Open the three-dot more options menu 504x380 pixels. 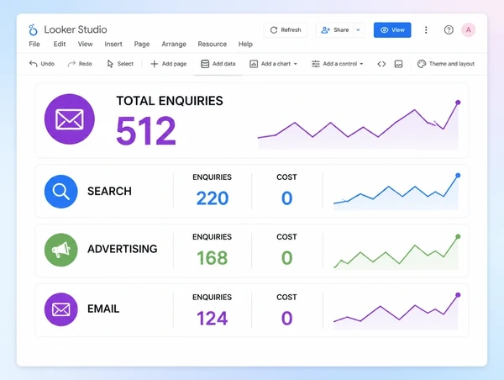(426, 30)
